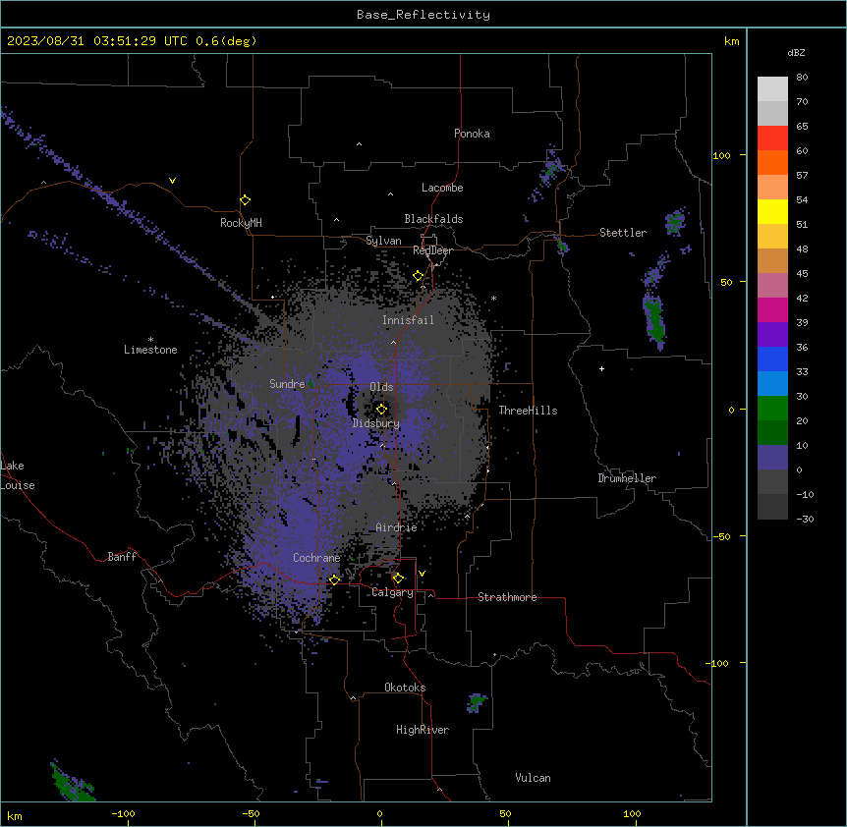Click the green echo cell east of Okotoks

click(x=476, y=703)
